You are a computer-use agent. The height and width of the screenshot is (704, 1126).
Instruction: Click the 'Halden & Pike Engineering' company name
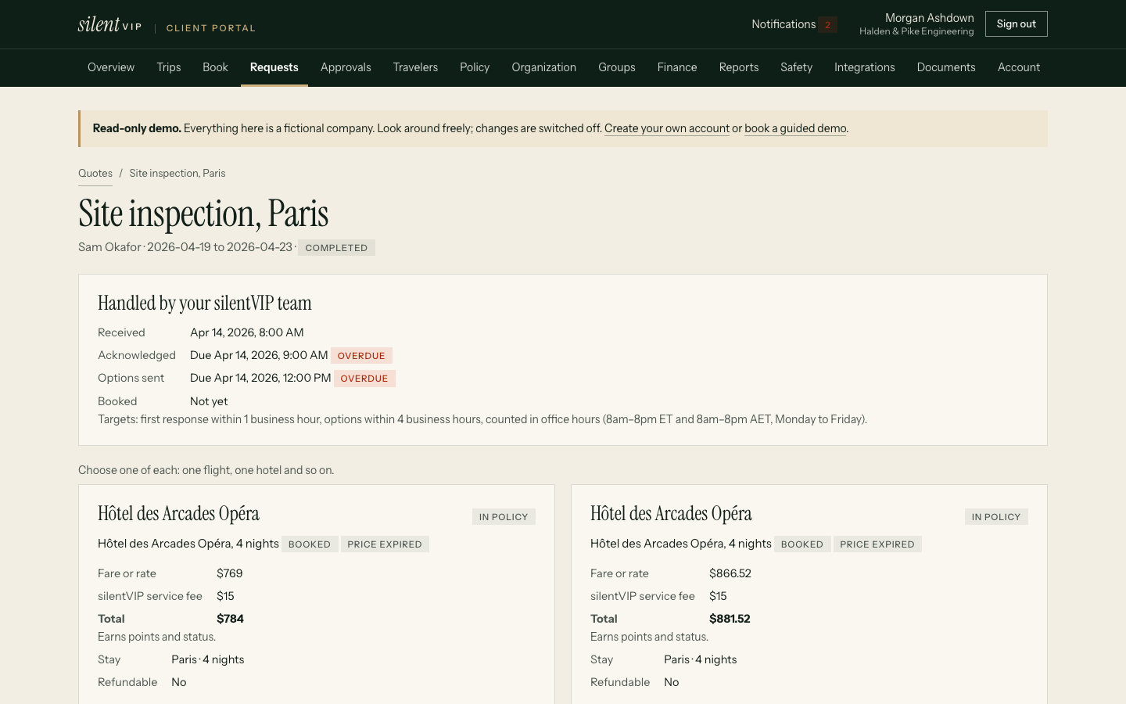[x=916, y=31]
